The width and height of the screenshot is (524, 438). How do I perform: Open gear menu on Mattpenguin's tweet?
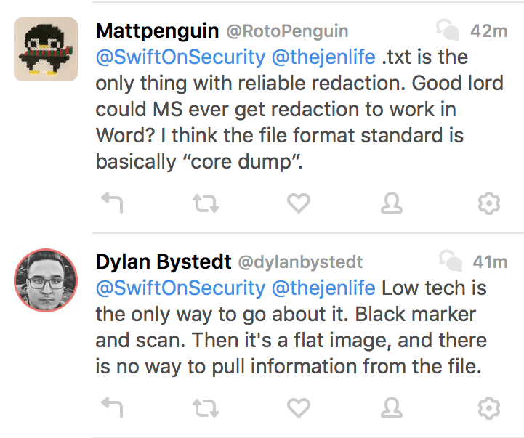(488, 204)
